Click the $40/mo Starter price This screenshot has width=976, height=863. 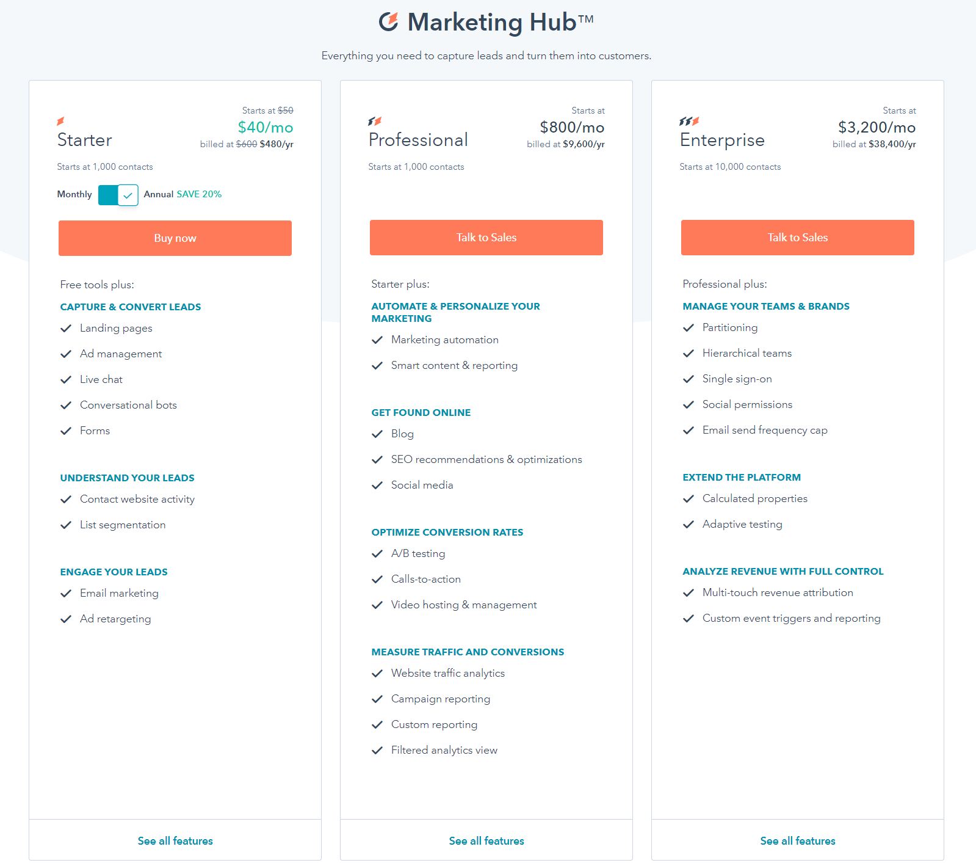coord(266,127)
